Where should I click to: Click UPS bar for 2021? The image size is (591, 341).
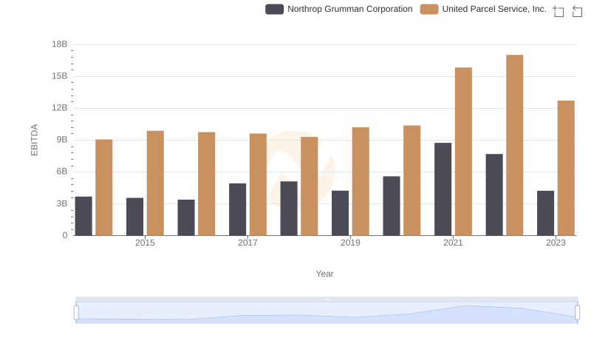463,152
